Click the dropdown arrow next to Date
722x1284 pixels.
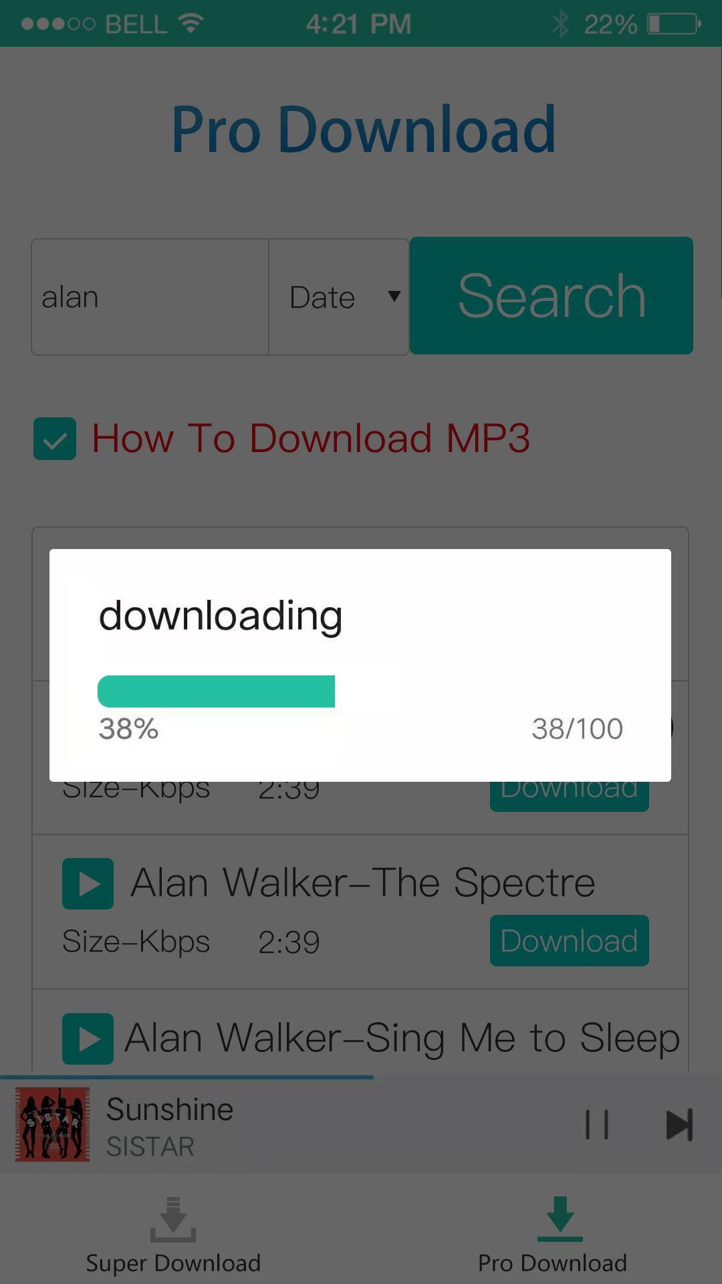[x=394, y=296]
